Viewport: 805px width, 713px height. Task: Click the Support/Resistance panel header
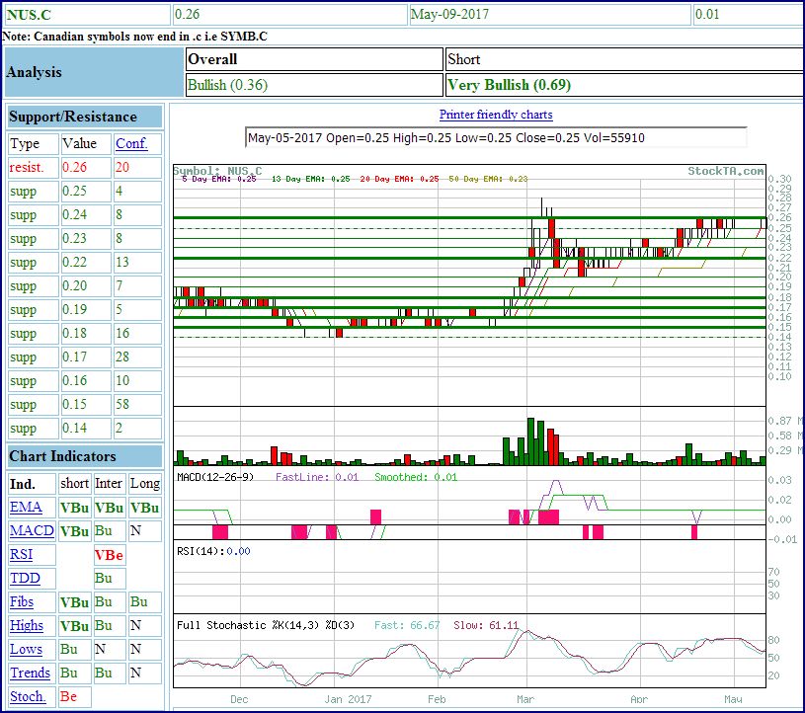click(x=73, y=117)
